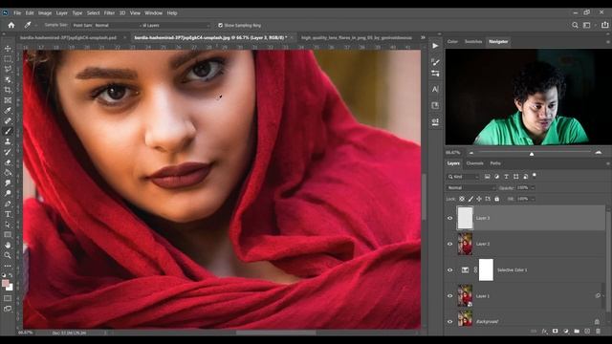This screenshot has width=612, height=344.
Task: Open the Sample Size dropdown
Action: coord(105,25)
